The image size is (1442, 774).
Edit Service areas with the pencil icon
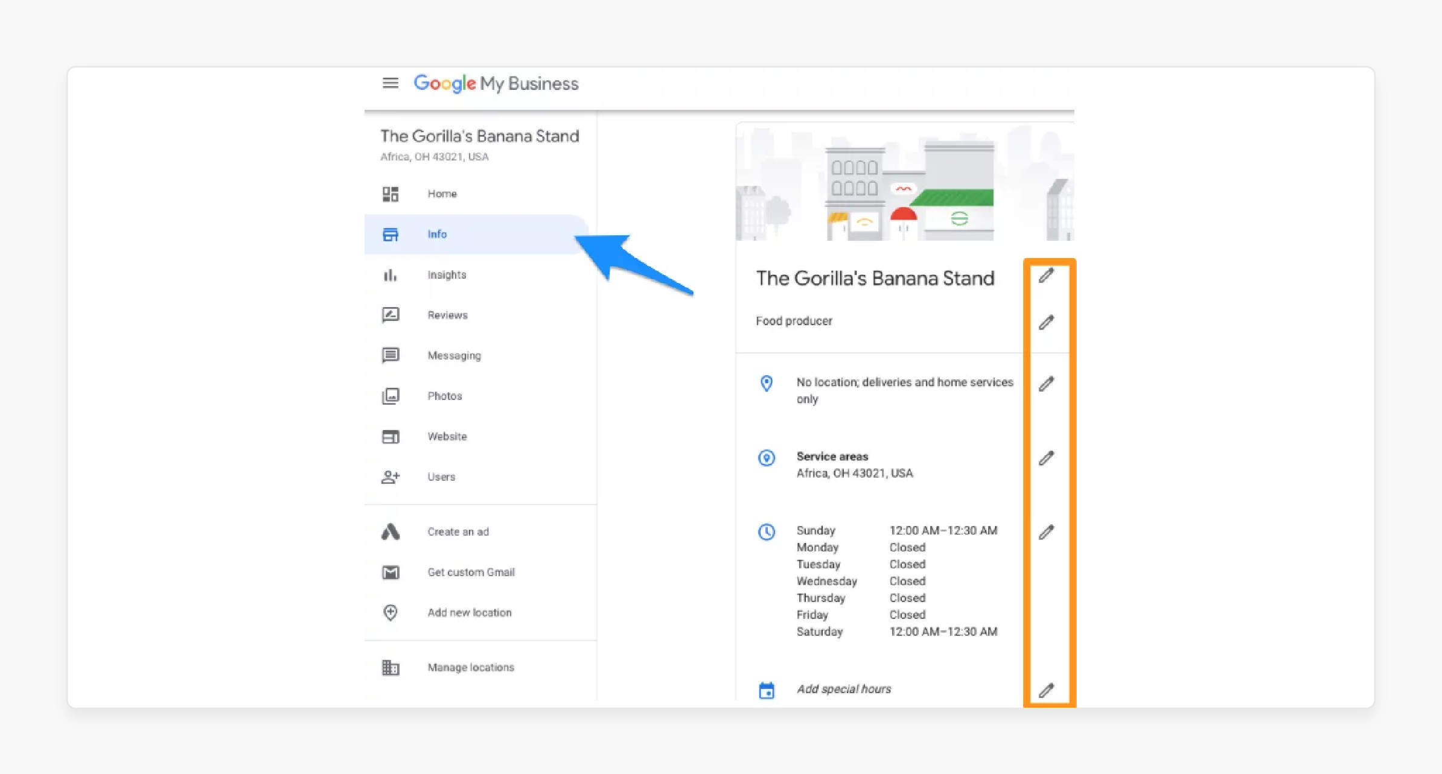pos(1047,458)
